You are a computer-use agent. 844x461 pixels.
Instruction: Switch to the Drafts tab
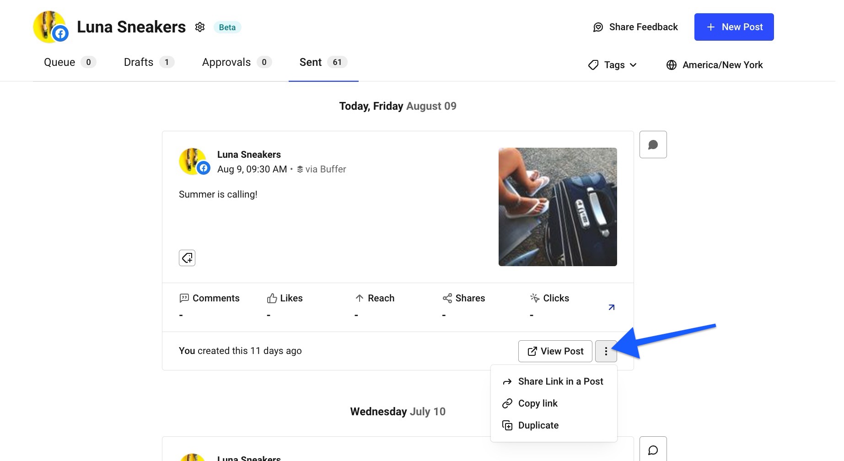click(149, 62)
